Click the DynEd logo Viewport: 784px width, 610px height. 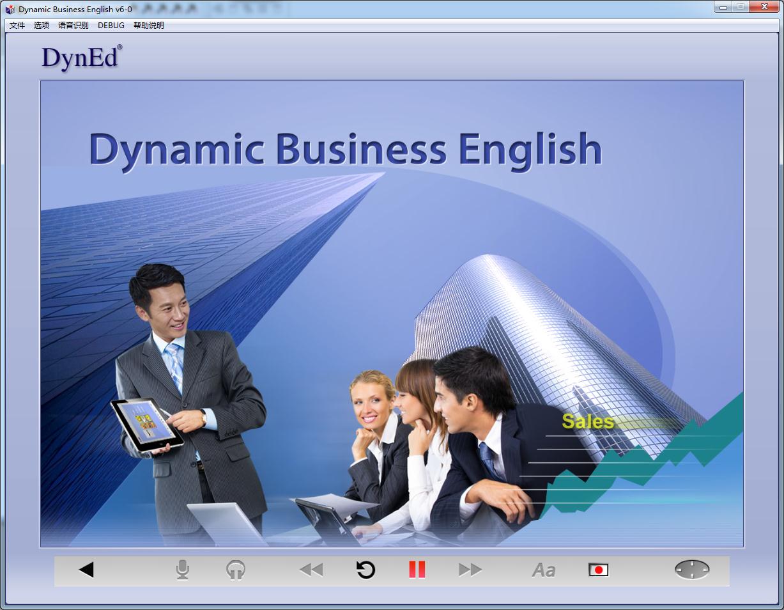click(82, 58)
